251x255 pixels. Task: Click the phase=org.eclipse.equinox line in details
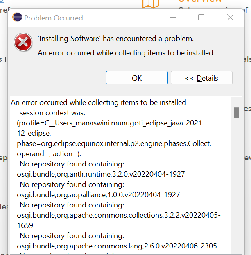click(x=114, y=143)
